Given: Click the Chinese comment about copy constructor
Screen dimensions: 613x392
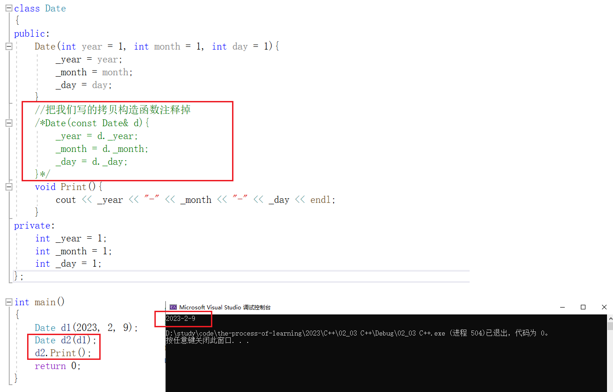Looking at the screenshot, I should click(113, 110).
